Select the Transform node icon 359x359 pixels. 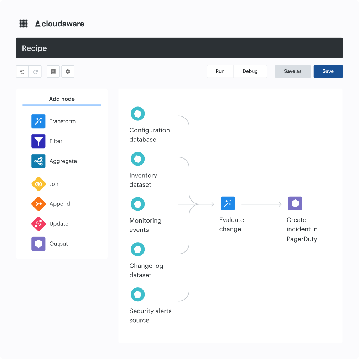point(38,121)
